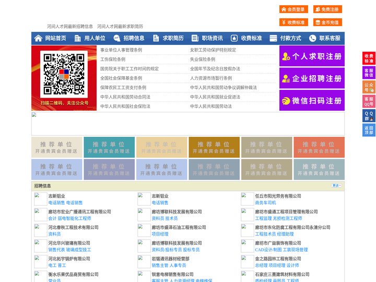Open 无损检测工程师 job link

[x=288, y=218]
